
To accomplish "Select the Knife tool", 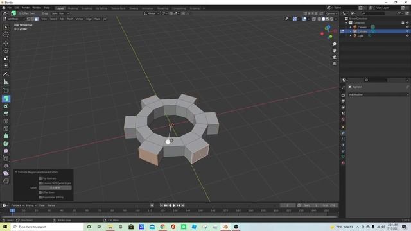I will (6, 128).
